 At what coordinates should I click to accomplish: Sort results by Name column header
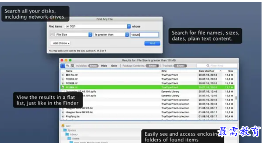pos(69,71)
